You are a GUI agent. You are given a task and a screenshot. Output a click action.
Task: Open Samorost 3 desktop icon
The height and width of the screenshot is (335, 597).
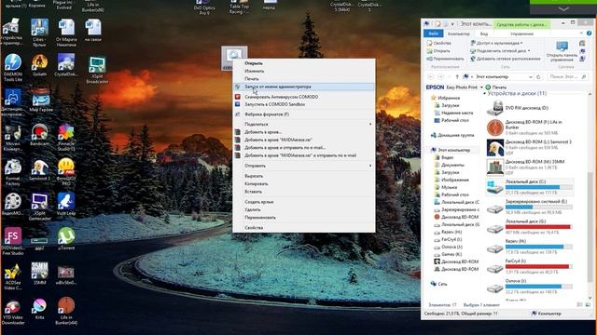pos(39,168)
